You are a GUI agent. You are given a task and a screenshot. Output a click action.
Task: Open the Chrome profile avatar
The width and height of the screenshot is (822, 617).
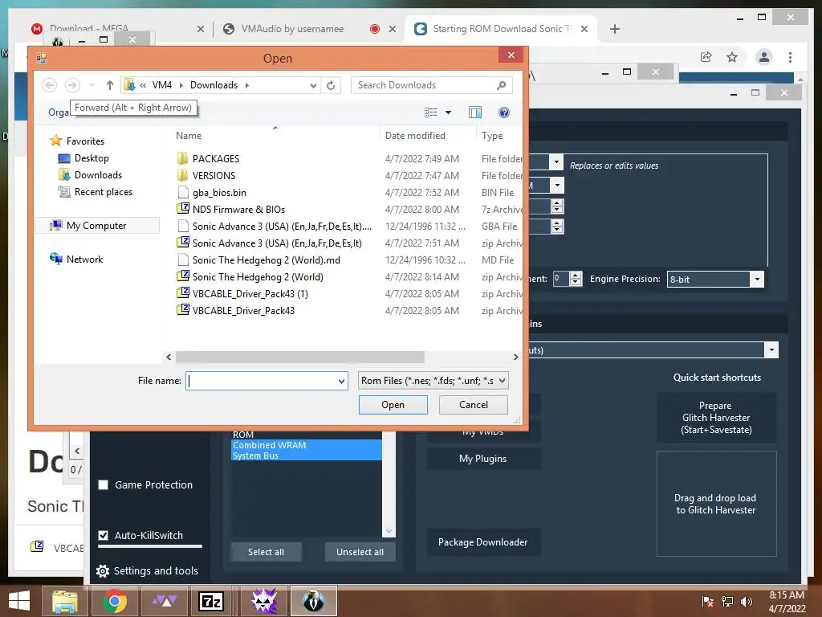pyautogui.click(x=764, y=57)
